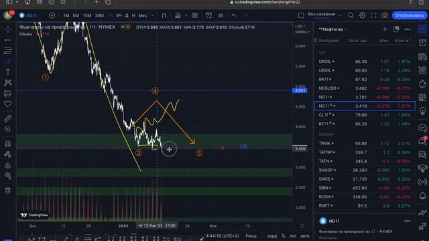Select ROSN row in the watchlist
This screenshot has width=429, height=241.
pos(365,197)
